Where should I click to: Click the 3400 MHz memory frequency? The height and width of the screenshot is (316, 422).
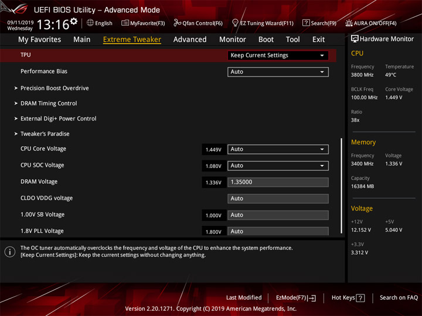(362, 164)
